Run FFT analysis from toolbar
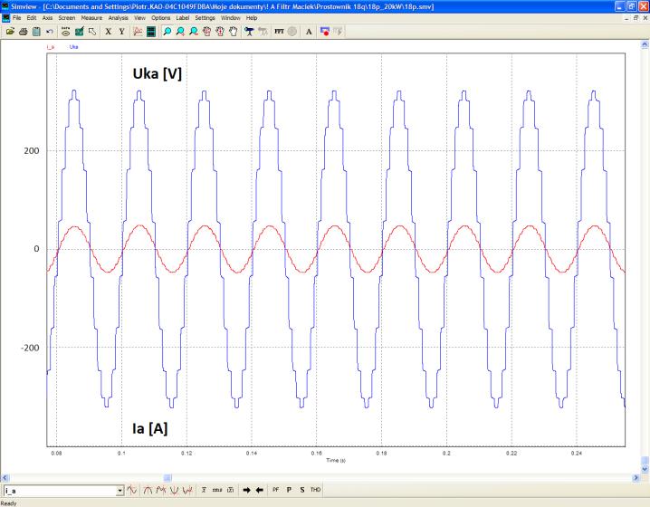 click(x=279, y=31)
